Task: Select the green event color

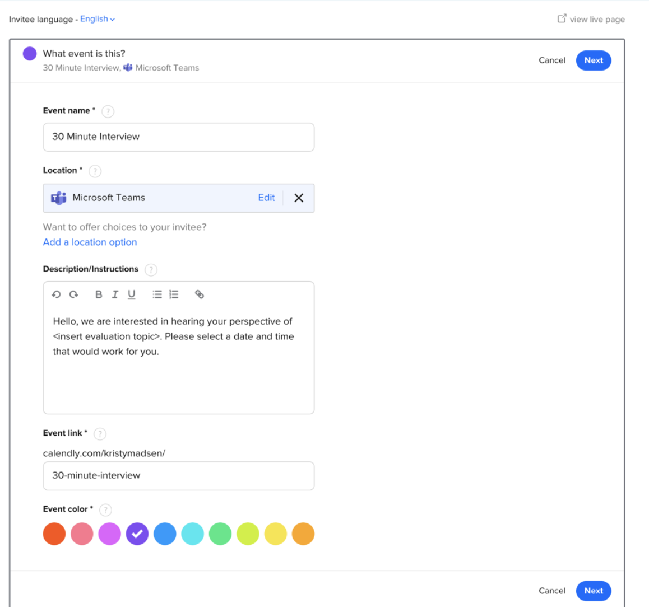Action: (x=220, y=534)
